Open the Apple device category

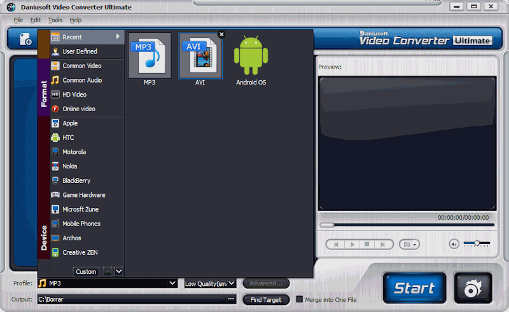pos(87,123)
